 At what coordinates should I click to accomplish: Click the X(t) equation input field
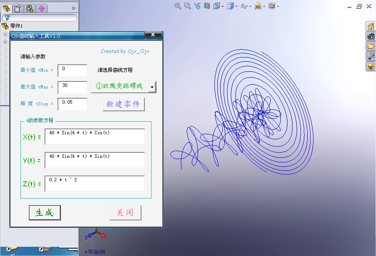pos(95,137)
